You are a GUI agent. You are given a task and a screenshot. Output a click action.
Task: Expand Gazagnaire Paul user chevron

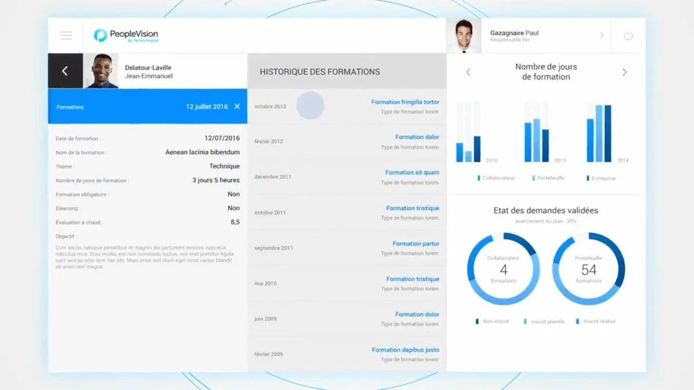tap(601, 36)
